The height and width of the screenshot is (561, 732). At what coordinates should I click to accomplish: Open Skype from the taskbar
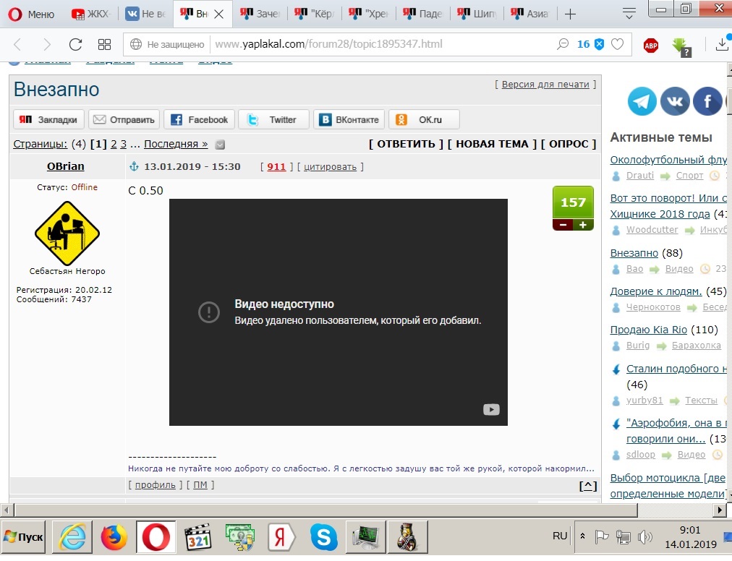pyautogui.click(x=323, y=536)
